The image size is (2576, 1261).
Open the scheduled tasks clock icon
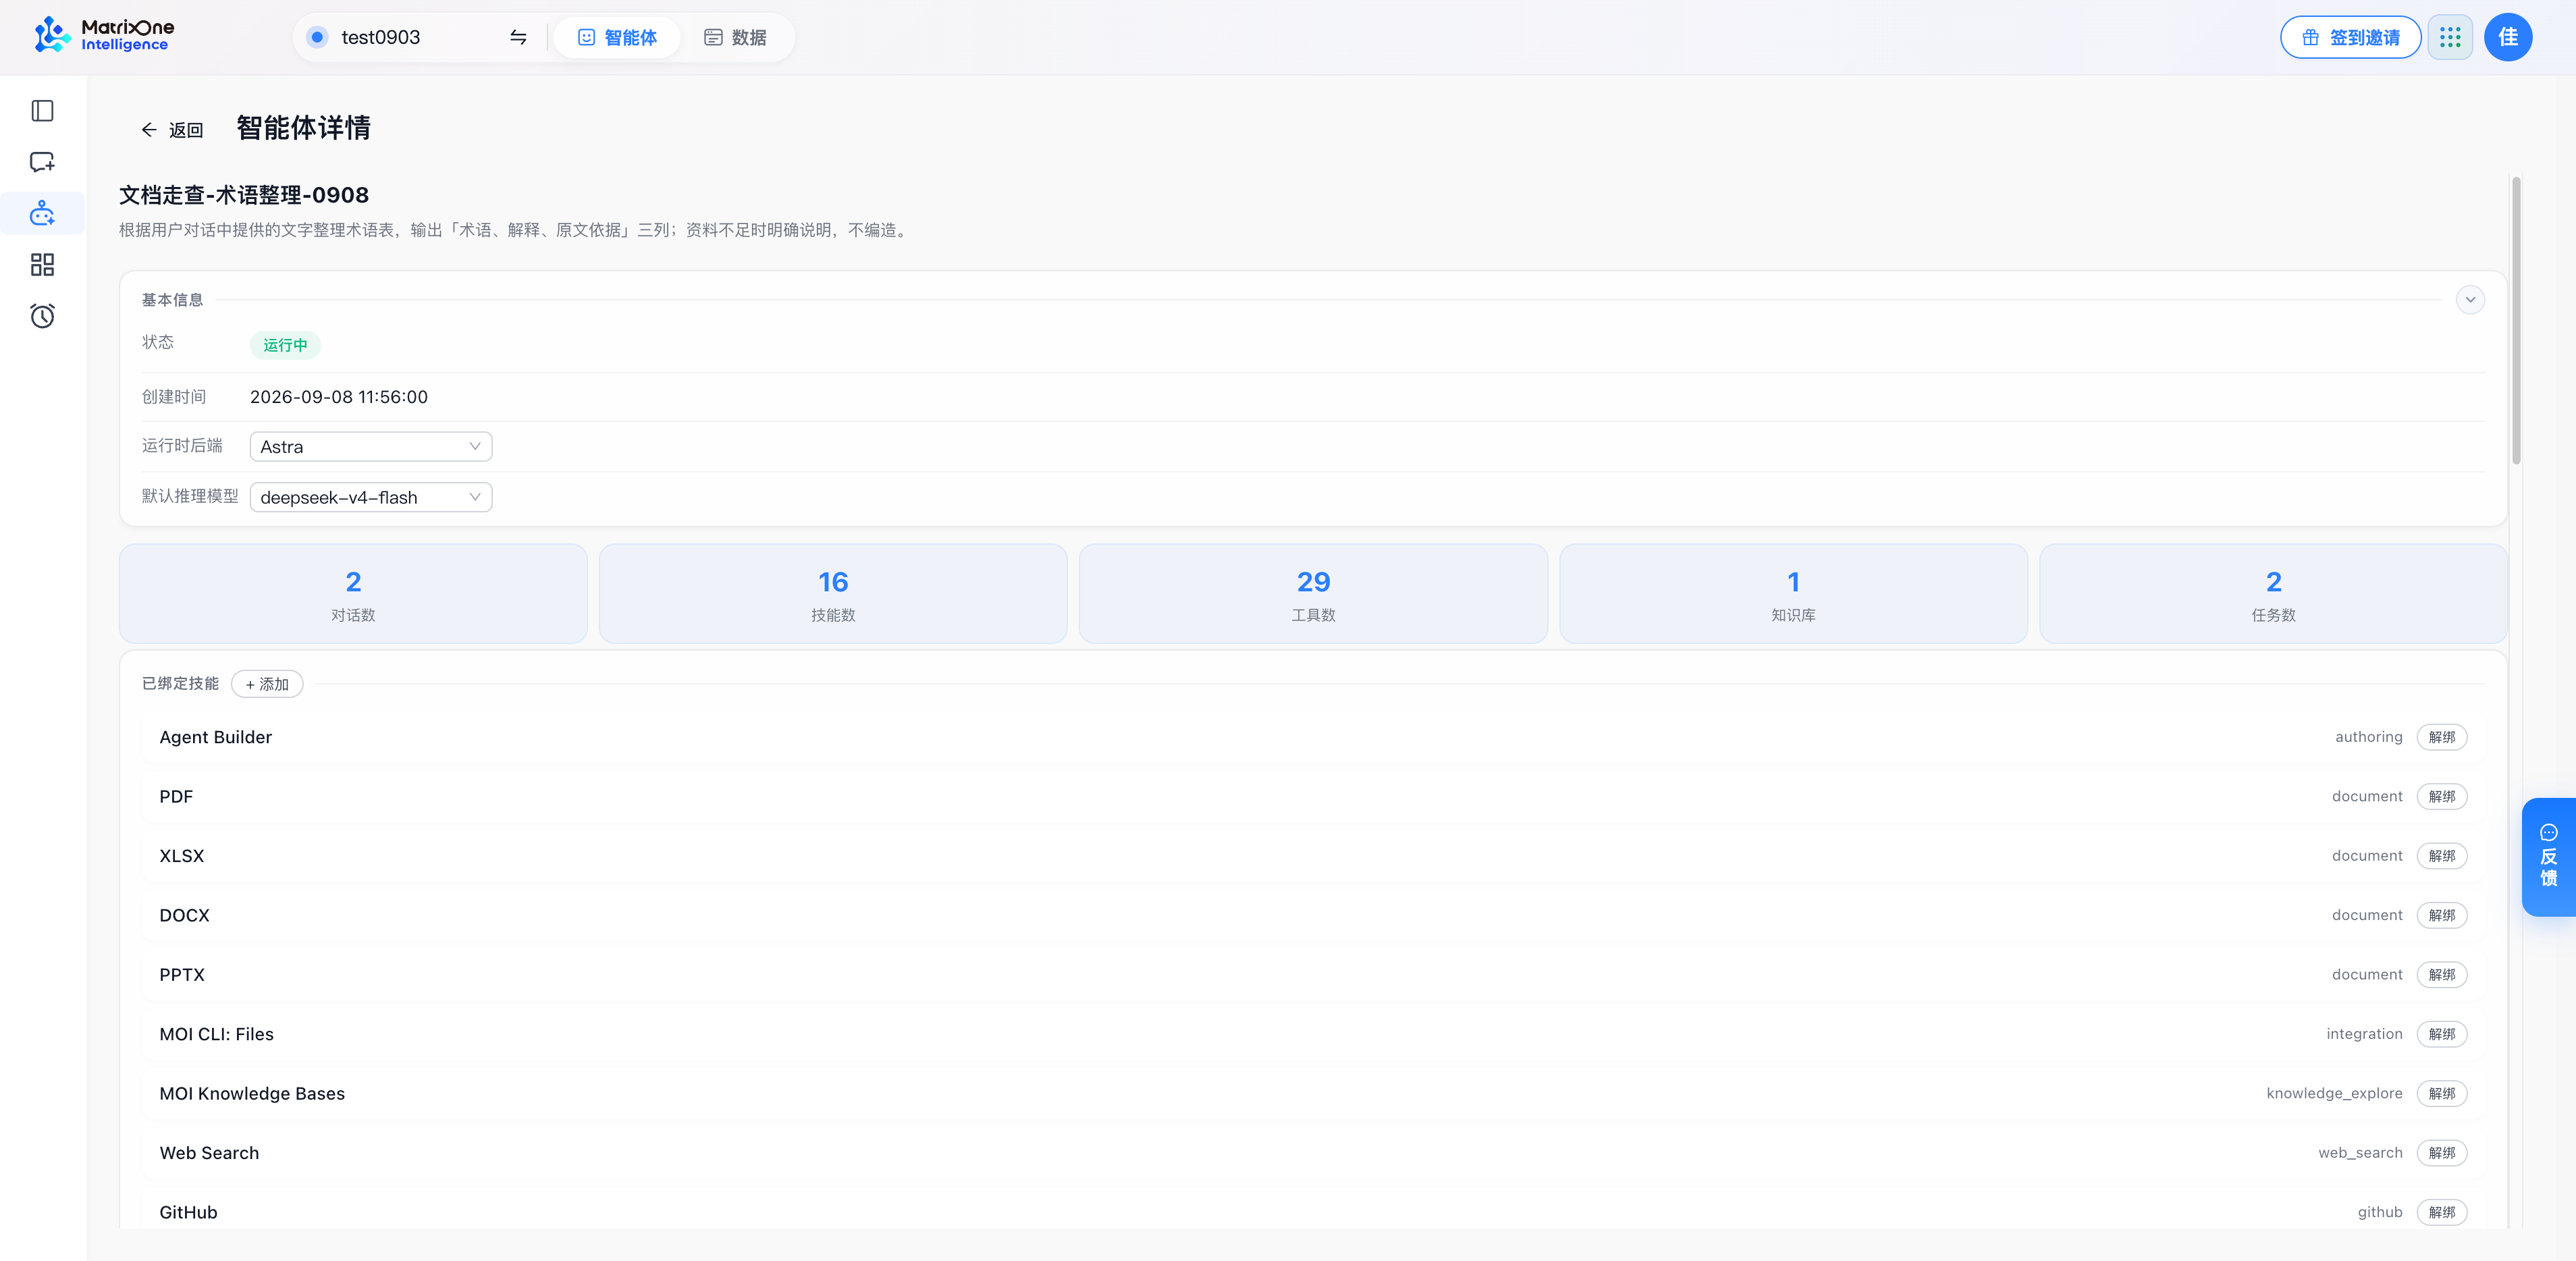tap(42, 316)
